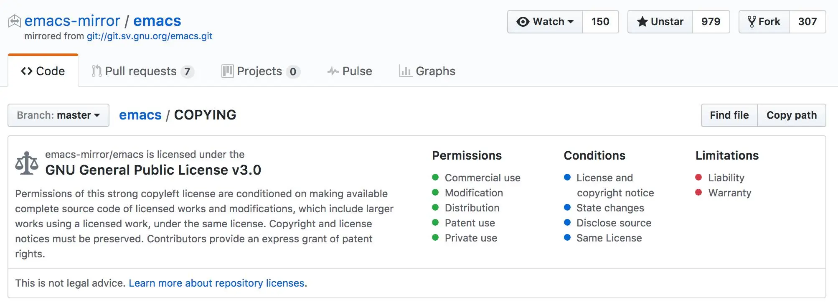The height and width of the screenshot is (305, 838).
Task: Click the fork icon on Fork button
Action: [x=752, y=22]
